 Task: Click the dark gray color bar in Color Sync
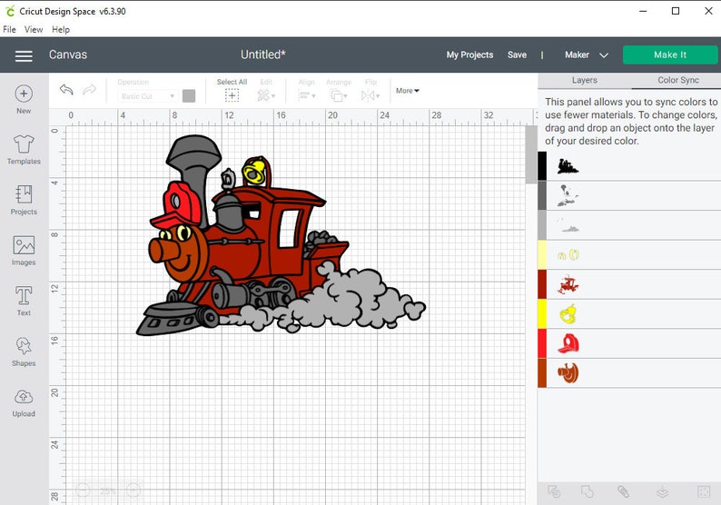click(x=542, y=195)
